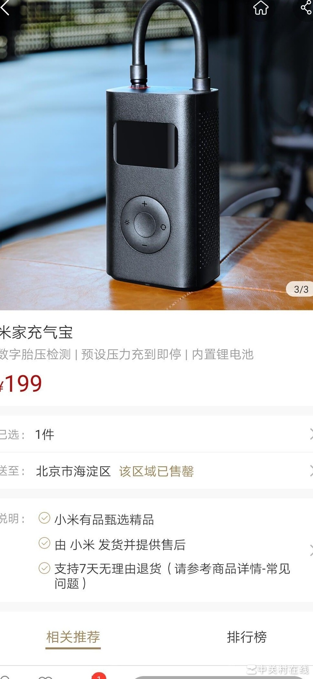Switch to the 相关推荐 tab

(73, 637)
